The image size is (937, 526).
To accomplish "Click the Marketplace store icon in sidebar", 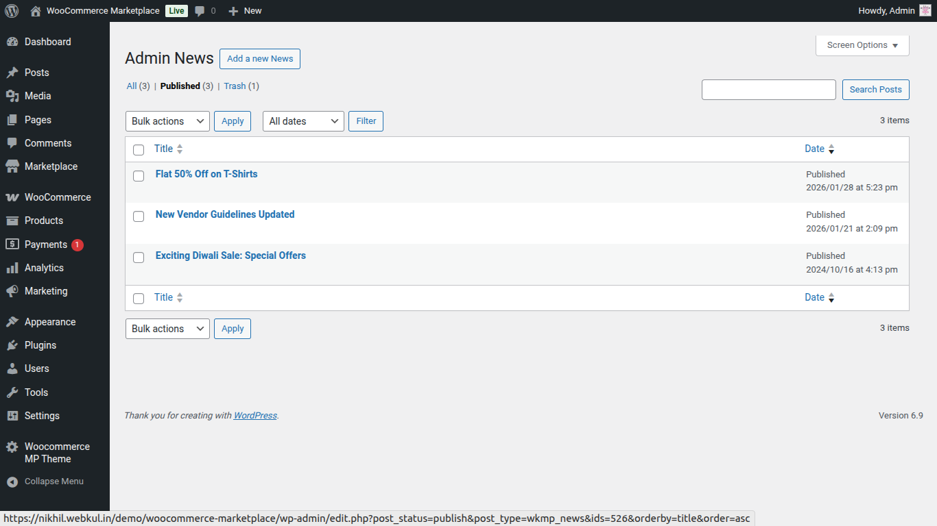I will click(x=12, y=166).
